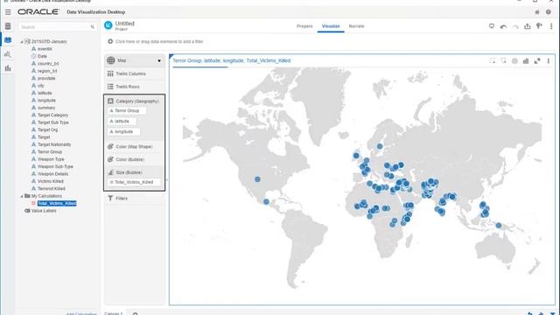Click the second selection icon in visualization toolbar
The image size is (560, 315).
[504, 61]
